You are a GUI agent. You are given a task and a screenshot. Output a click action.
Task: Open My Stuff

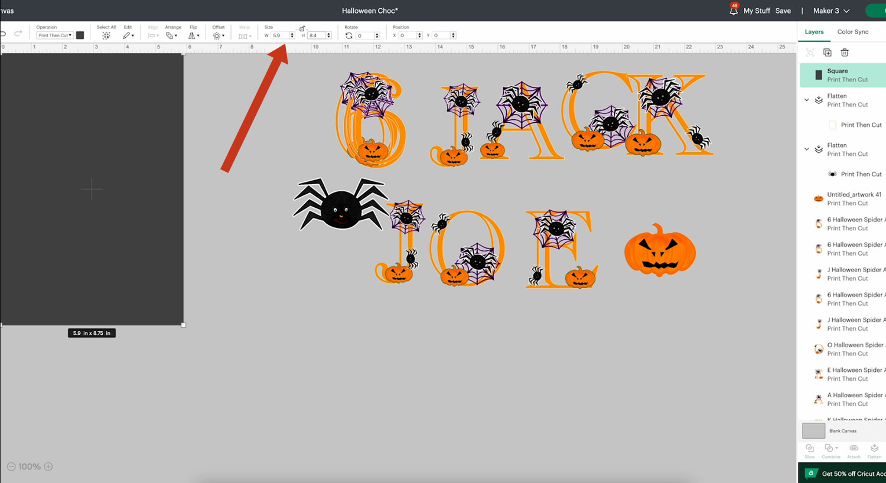click(757, 11)
